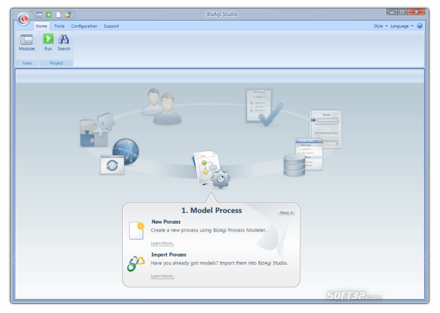
Task: Click the Next button in the wizard
Action: tap(286, 212)
